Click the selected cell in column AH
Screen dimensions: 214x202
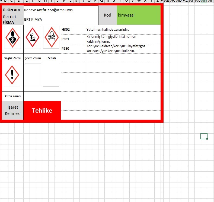(204, 136)
